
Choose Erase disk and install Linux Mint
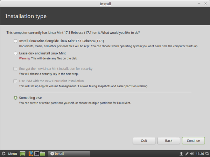click(15, 53)
